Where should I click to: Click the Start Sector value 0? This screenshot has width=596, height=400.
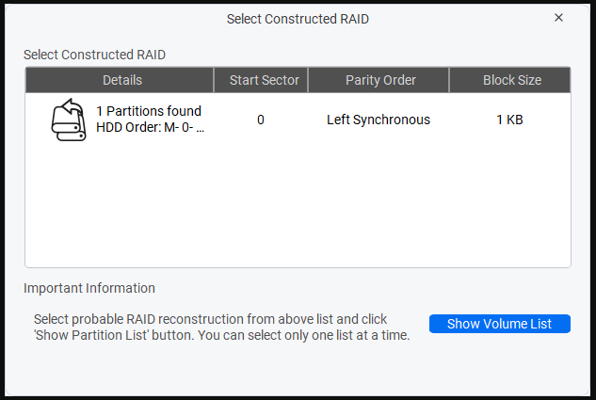261,120
